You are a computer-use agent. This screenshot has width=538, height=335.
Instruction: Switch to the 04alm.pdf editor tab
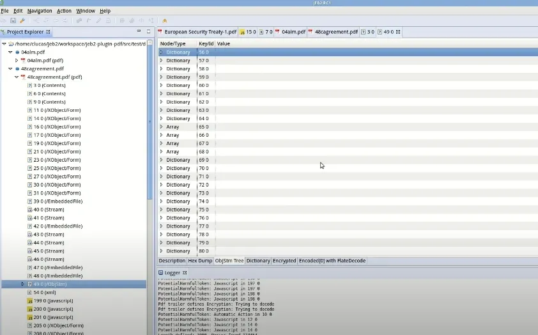(x=290, y=32)
